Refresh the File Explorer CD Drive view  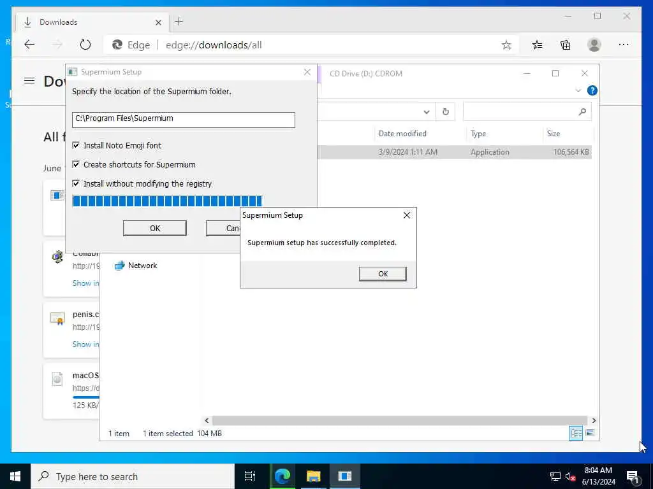coord(446,112)
